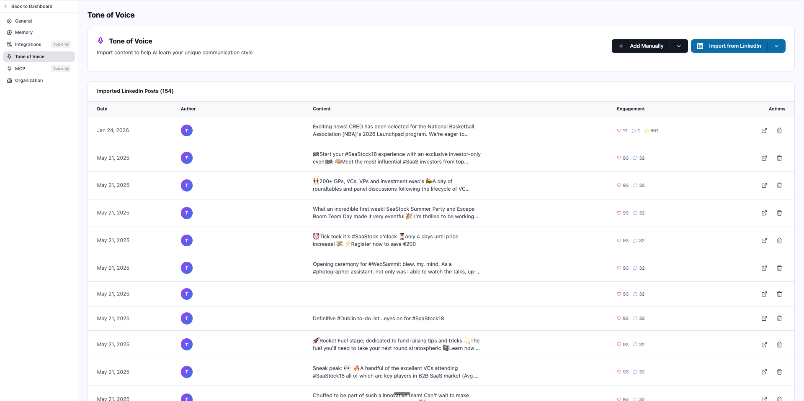Open MCP settings section
804x401 pixels.
39,69
